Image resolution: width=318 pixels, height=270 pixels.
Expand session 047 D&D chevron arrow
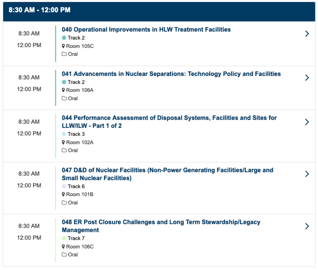click(307, 174)
